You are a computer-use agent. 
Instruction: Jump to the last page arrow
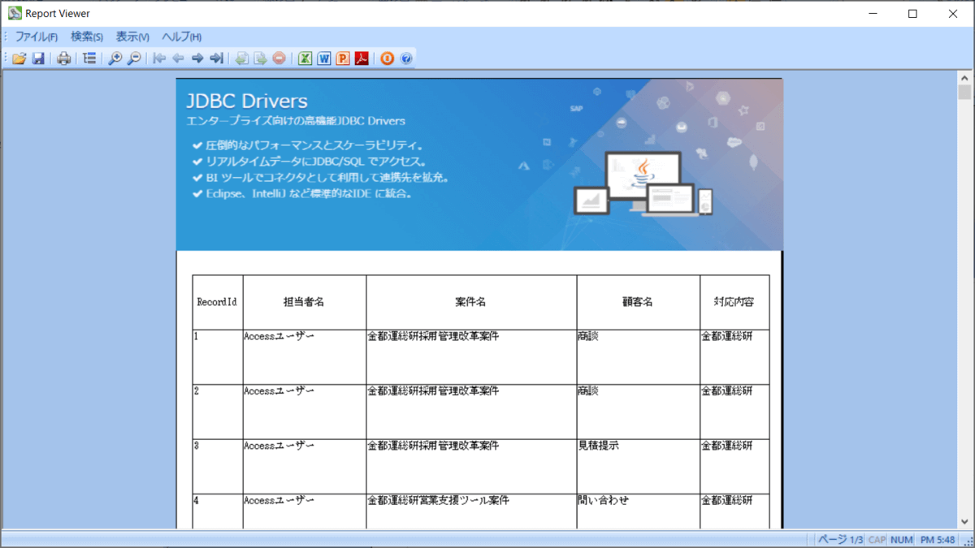pos(216,58)
